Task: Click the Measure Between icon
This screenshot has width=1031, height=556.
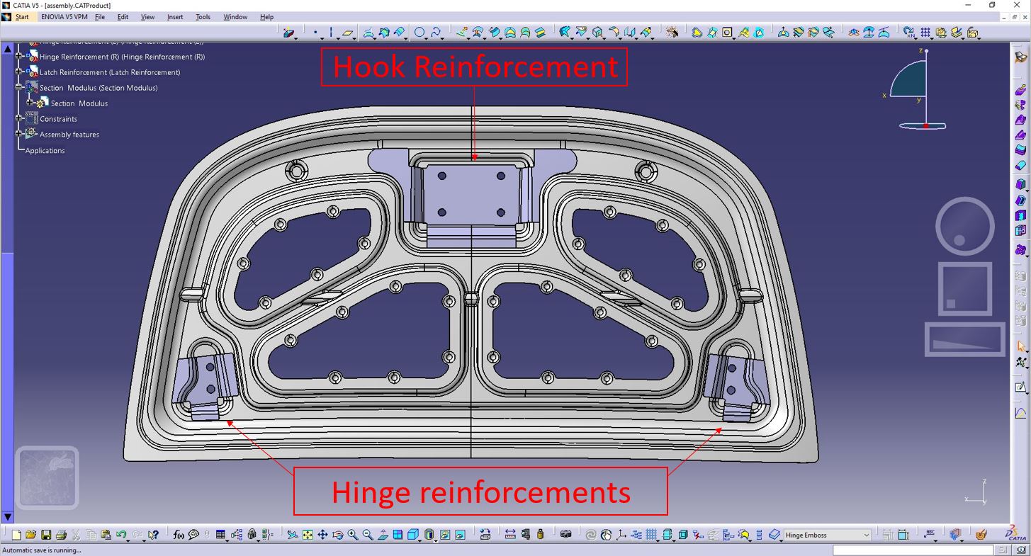Action: [509, 535]
